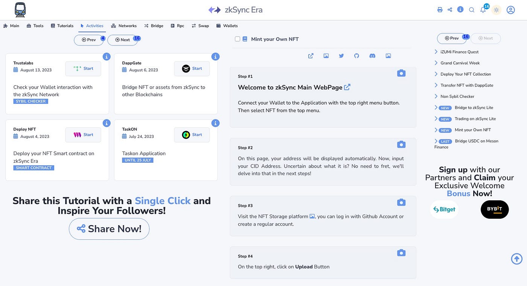
Task: Open notifications bell with badge 16
Action: pos(483,9)
